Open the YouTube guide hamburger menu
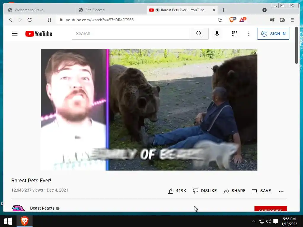The width and height of the screenshot is (303, 227). point(15,34)
